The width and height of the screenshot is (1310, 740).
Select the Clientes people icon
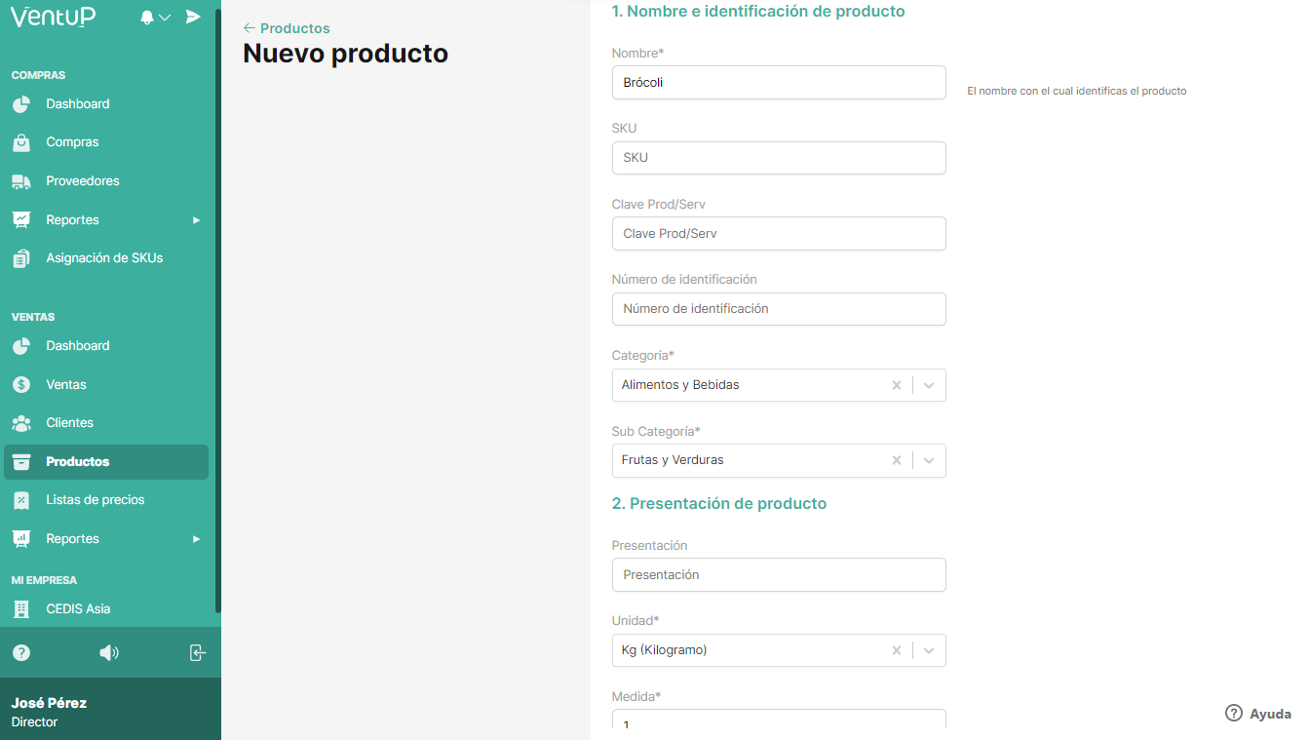pyautogui.click(x=21, y=422)
